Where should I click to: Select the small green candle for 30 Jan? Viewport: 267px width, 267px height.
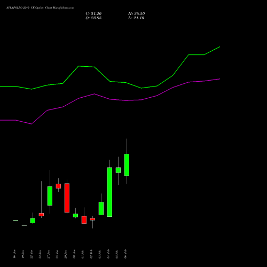pos(75,215)
